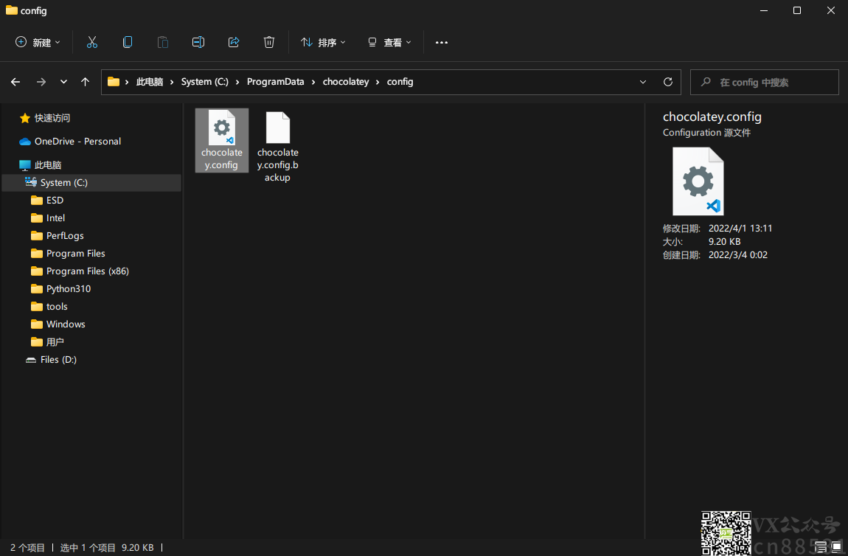Click the Delete trash can icon

coord(269,42)
